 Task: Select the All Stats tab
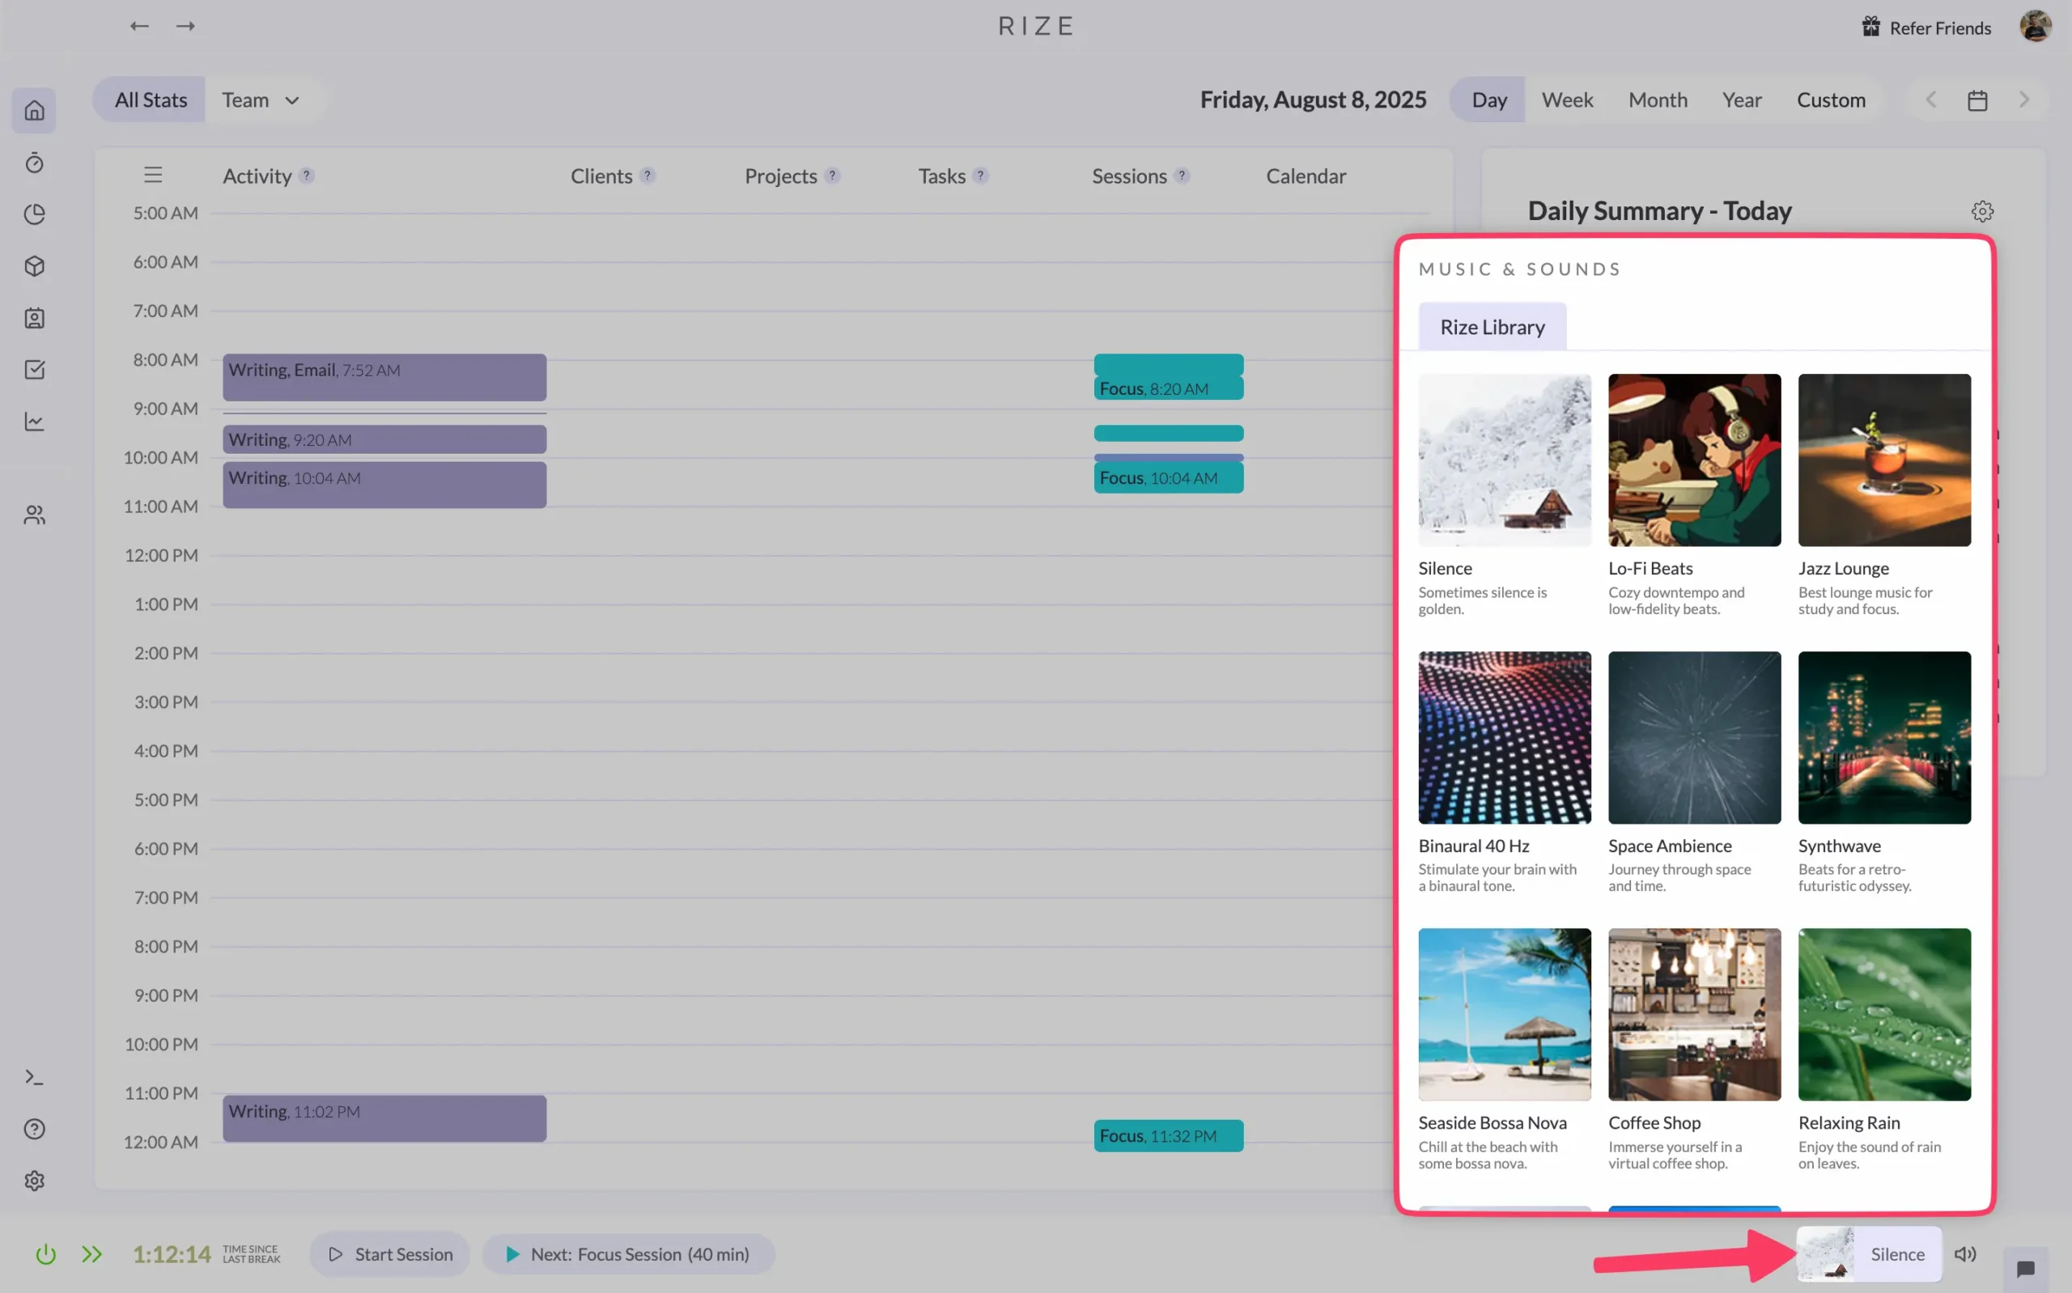tap(151, 100)
